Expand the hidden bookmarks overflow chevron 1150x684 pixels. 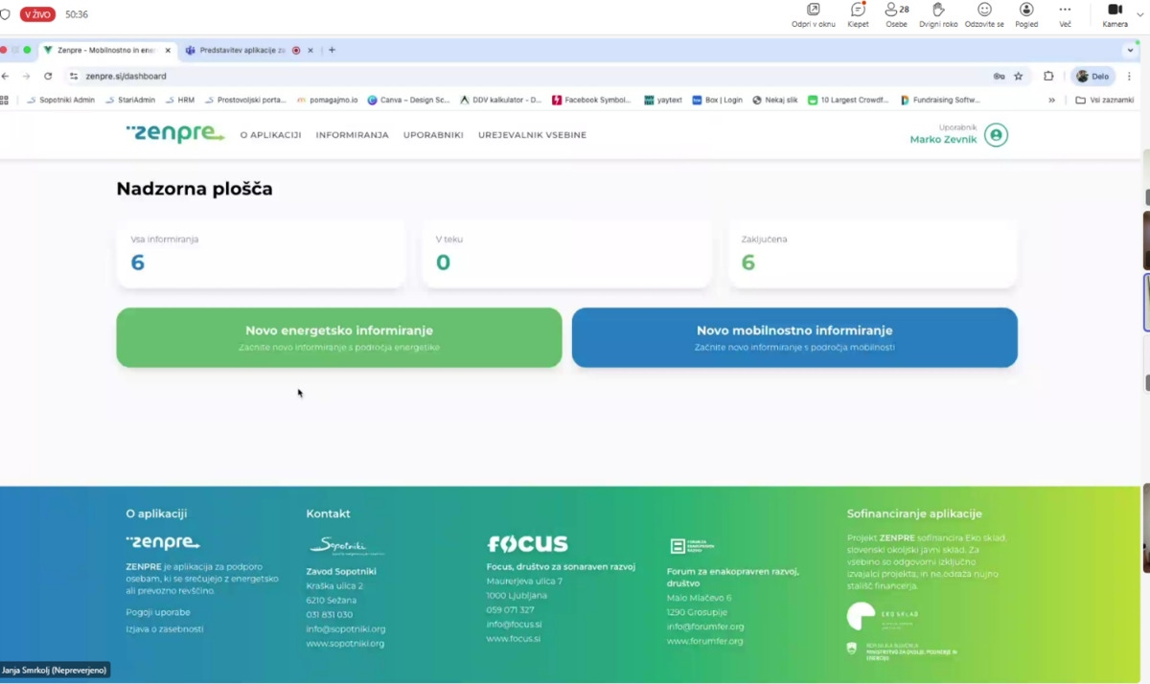coord(1052,100)
